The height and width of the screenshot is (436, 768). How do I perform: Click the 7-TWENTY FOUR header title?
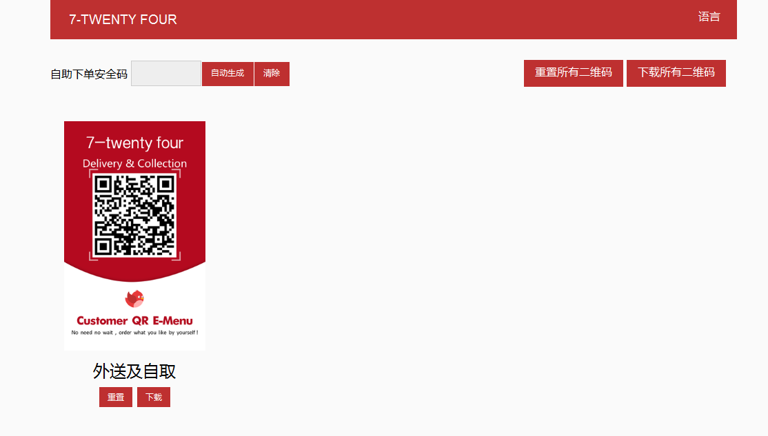pos(123,19)
